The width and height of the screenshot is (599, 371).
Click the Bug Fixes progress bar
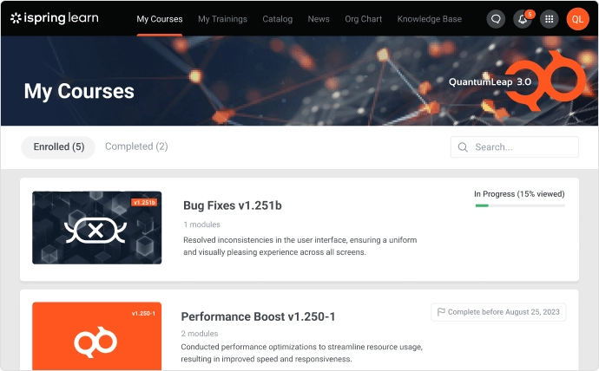tap(519, 205)
